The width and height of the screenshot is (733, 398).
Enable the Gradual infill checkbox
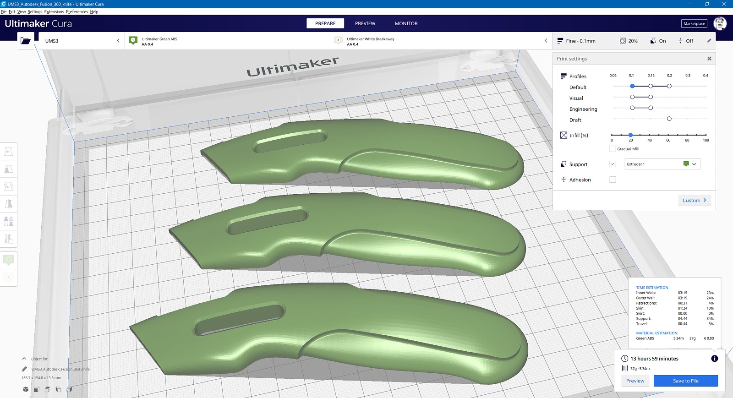pyautogui.click(x=613, y=149)
